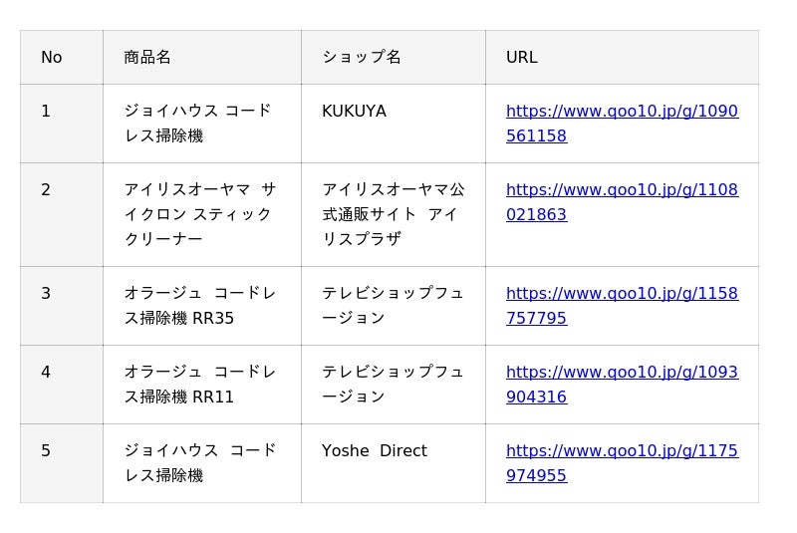
Task: Select the ショップ名 column header
Action: point(362,58)
